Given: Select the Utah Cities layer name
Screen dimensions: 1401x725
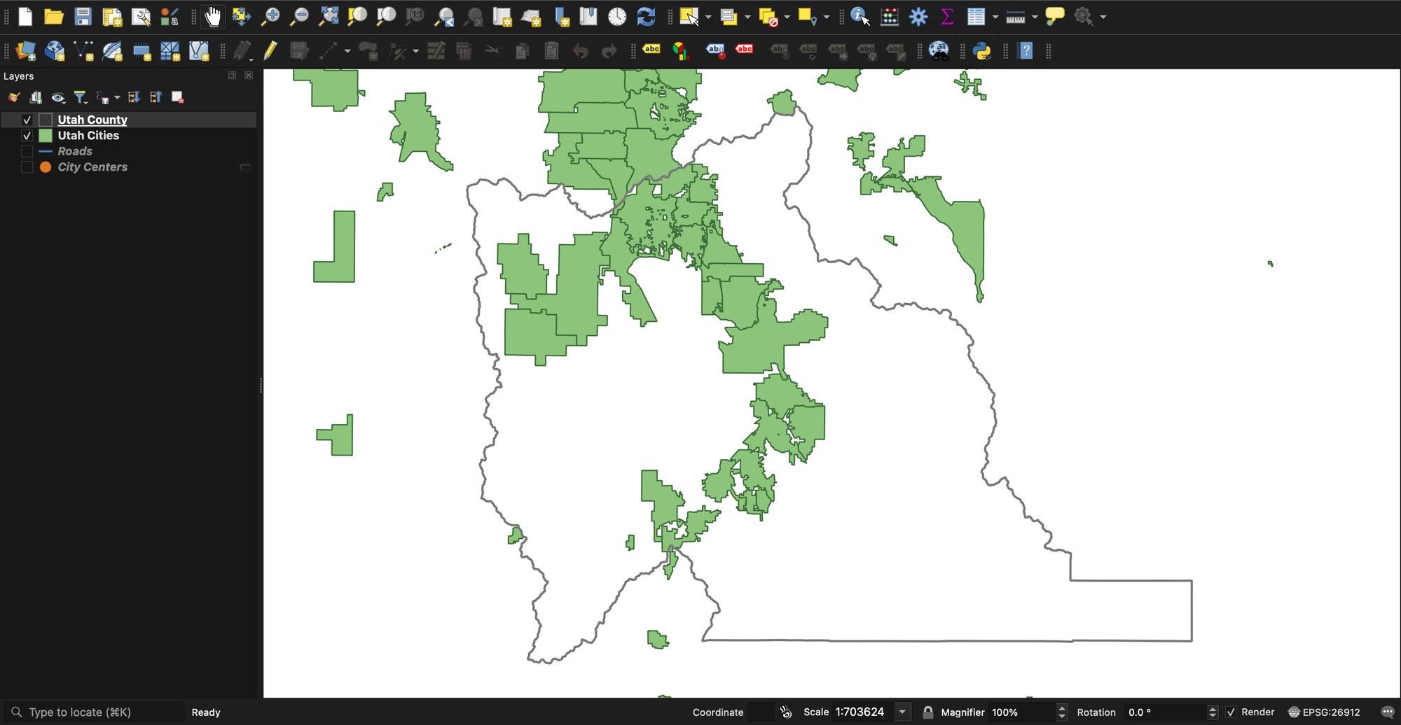Looking at the screenshot, I should pos(88,136).
